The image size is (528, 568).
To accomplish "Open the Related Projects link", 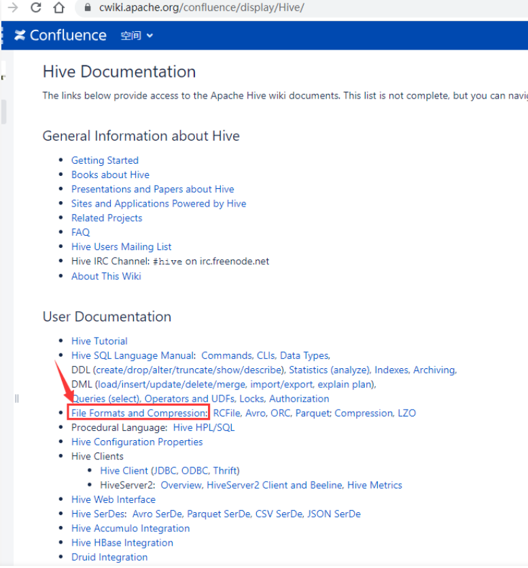I will tap(107, 218).
